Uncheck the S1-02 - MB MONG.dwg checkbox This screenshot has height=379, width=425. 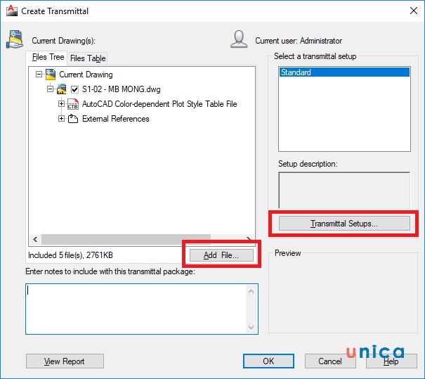coord(74,89)
